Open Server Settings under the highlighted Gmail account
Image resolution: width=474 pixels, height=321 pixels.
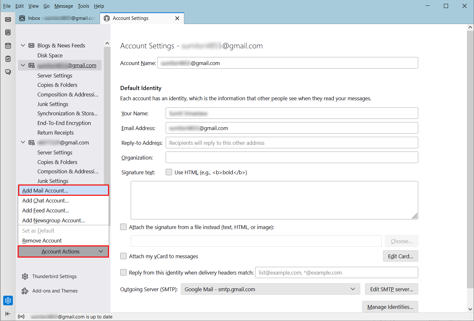coord(55,76)
